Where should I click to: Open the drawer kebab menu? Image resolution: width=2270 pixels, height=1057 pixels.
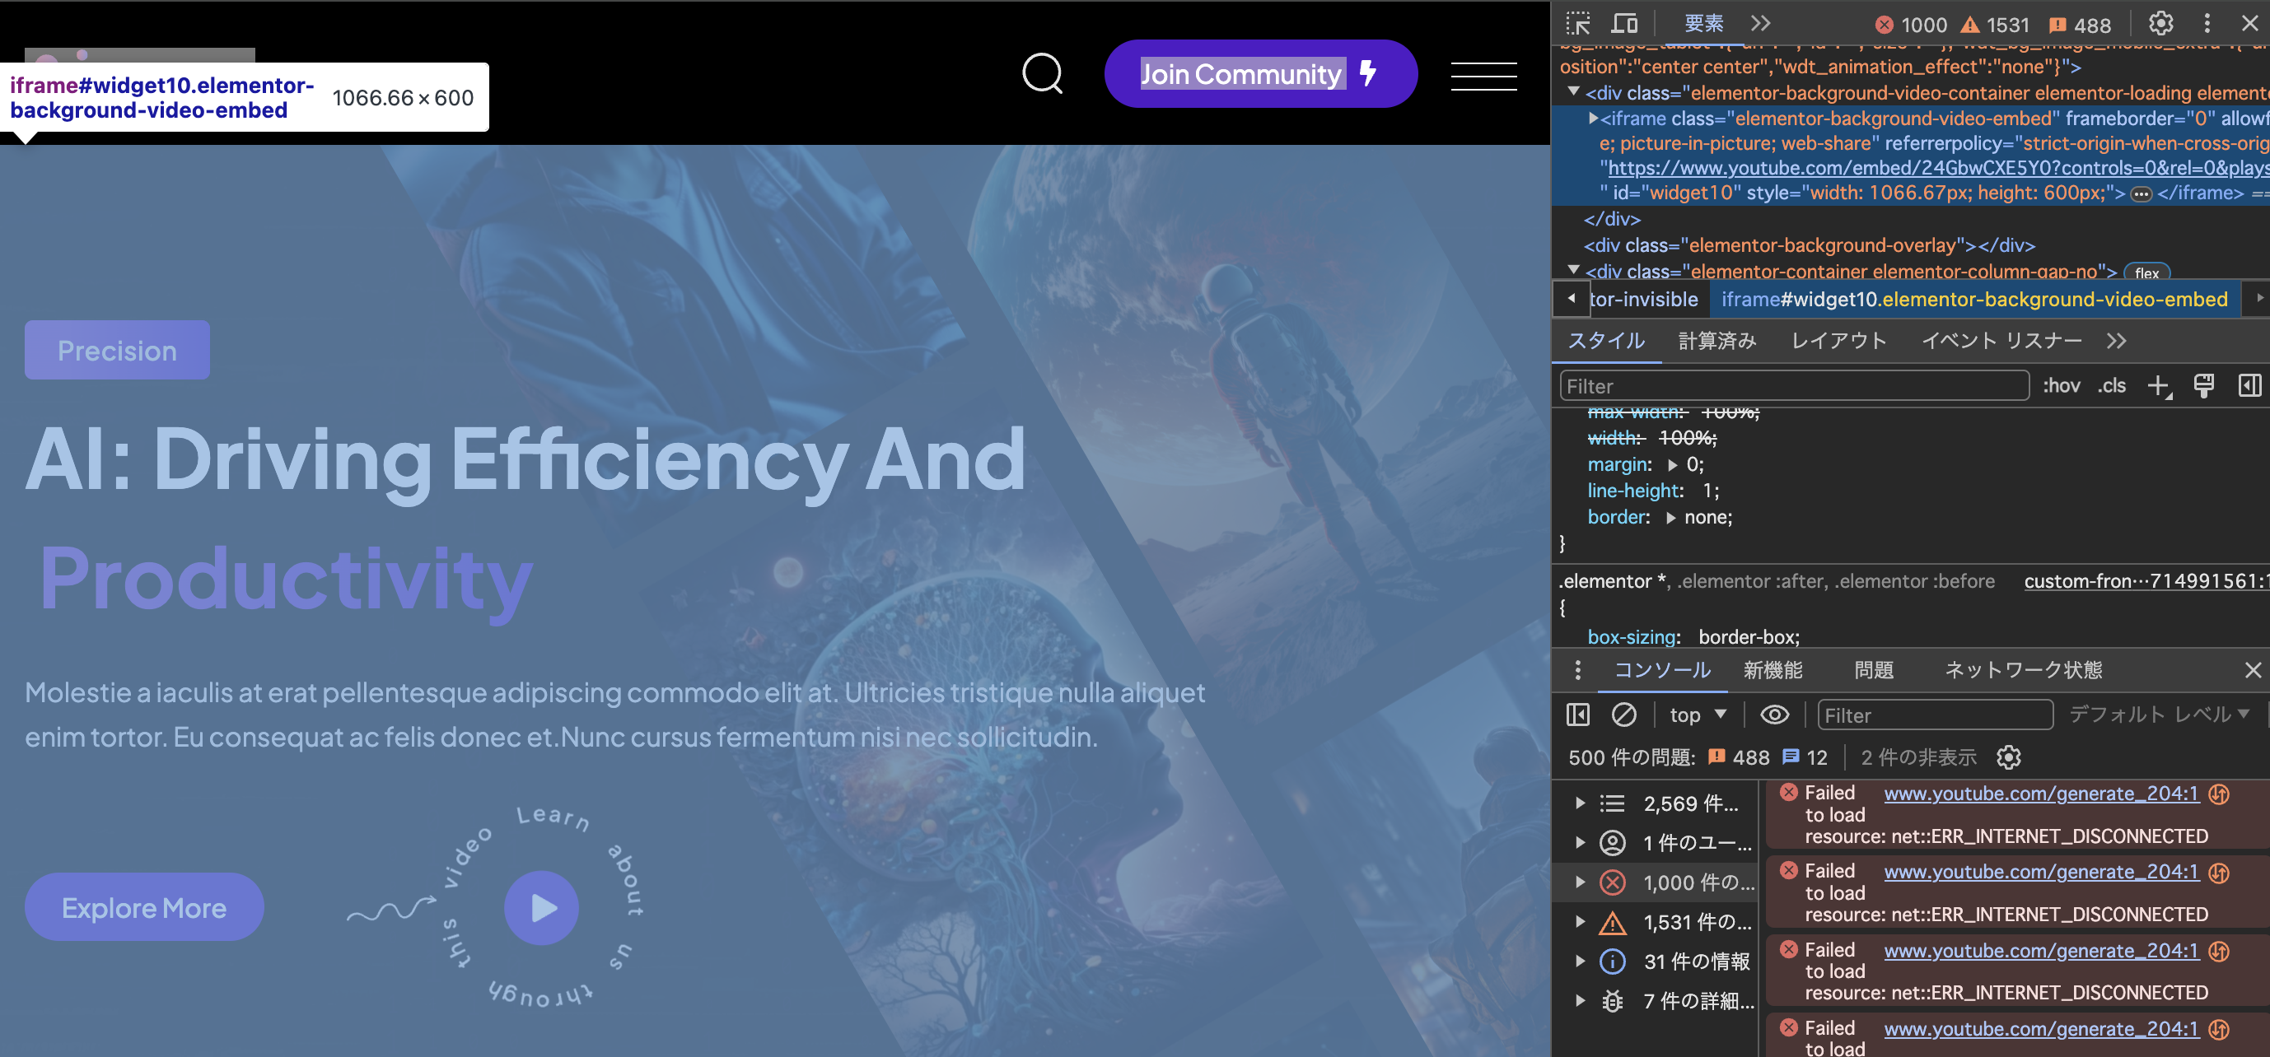[1577, 670]
